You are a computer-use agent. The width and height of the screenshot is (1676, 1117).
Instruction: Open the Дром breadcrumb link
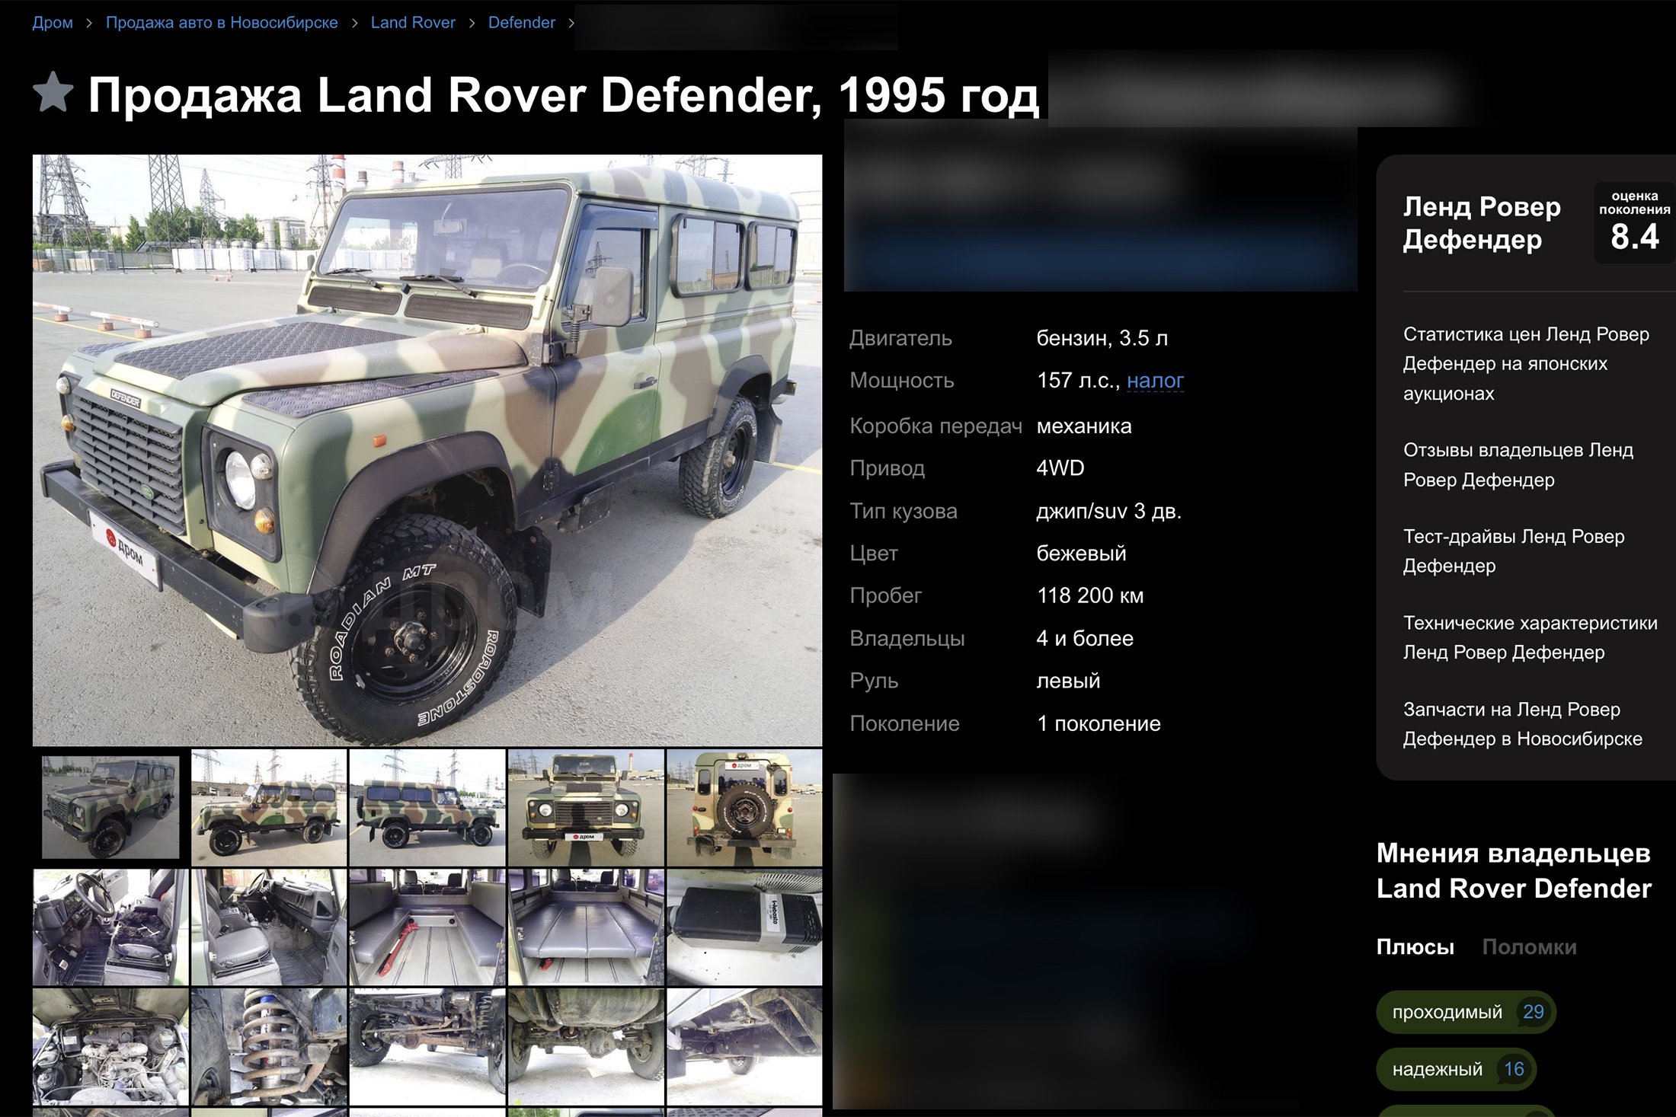tap(53, 23)
